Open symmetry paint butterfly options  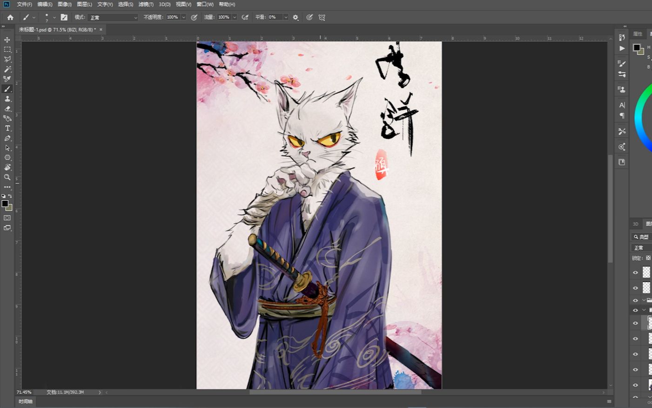pyautogui.click(x=322, y=17)
